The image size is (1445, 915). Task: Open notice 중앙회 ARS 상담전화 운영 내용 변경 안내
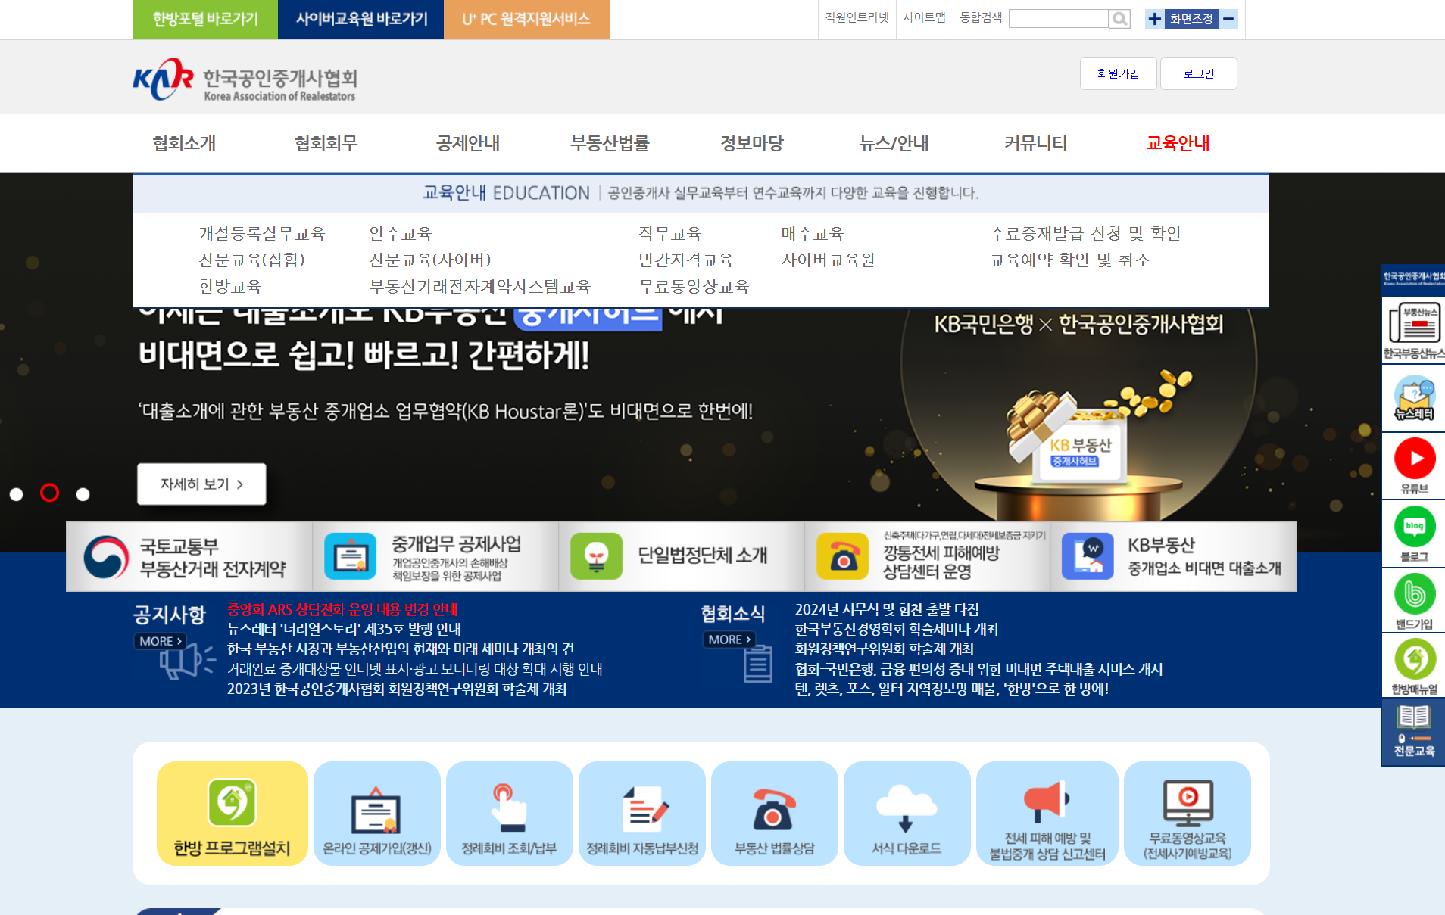[342, 609]
